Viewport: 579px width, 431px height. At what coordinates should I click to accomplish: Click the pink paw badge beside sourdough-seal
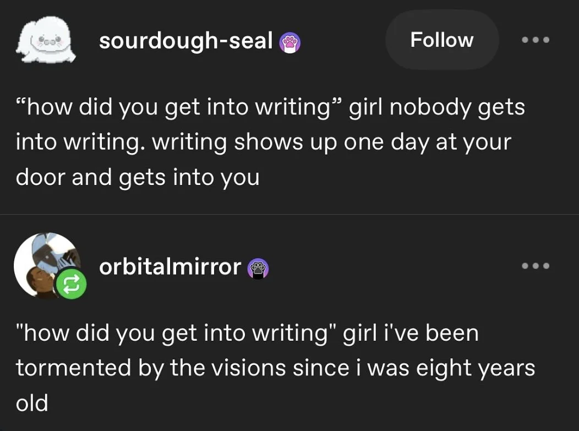(x=289, y=43)
